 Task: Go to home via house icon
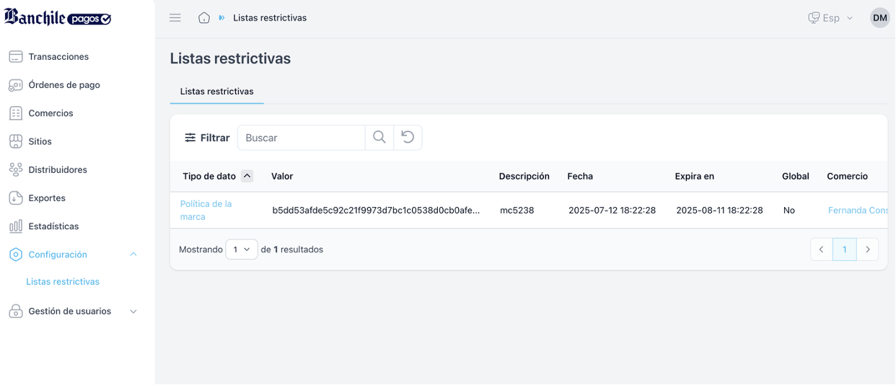(204, 18)
